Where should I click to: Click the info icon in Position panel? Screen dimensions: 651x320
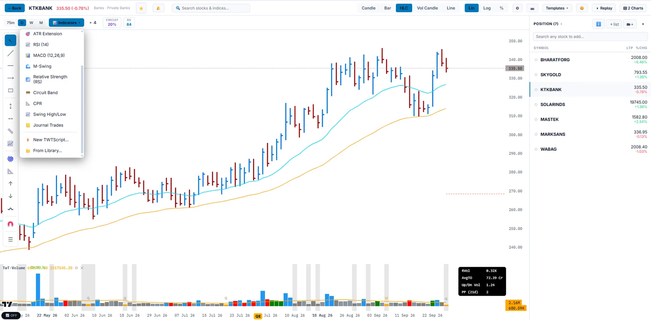pos(599,24)
